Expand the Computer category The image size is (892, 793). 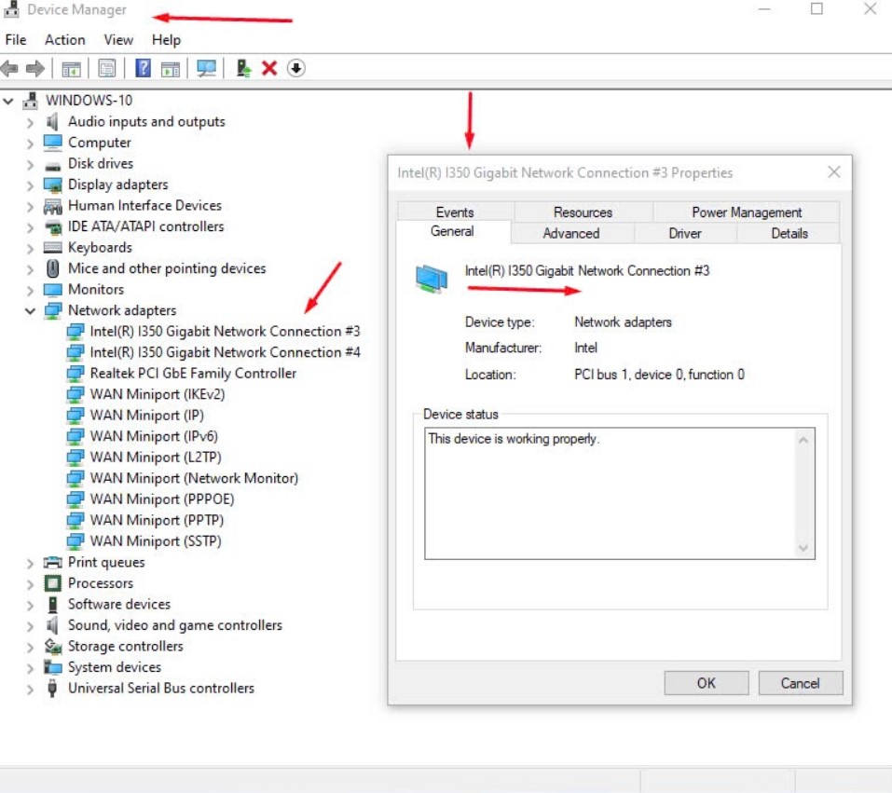(x=30, y=144)
